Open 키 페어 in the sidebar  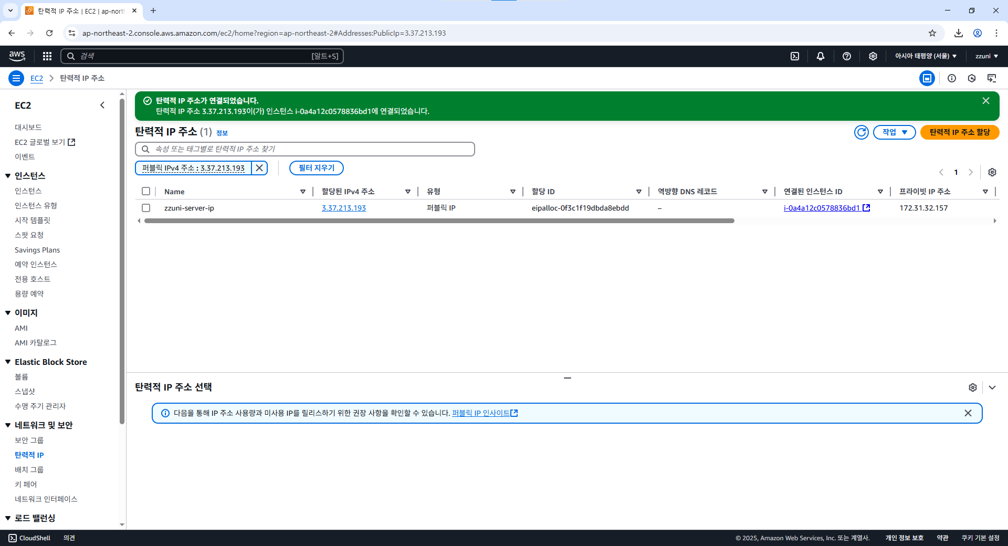(x=26, y=485)
